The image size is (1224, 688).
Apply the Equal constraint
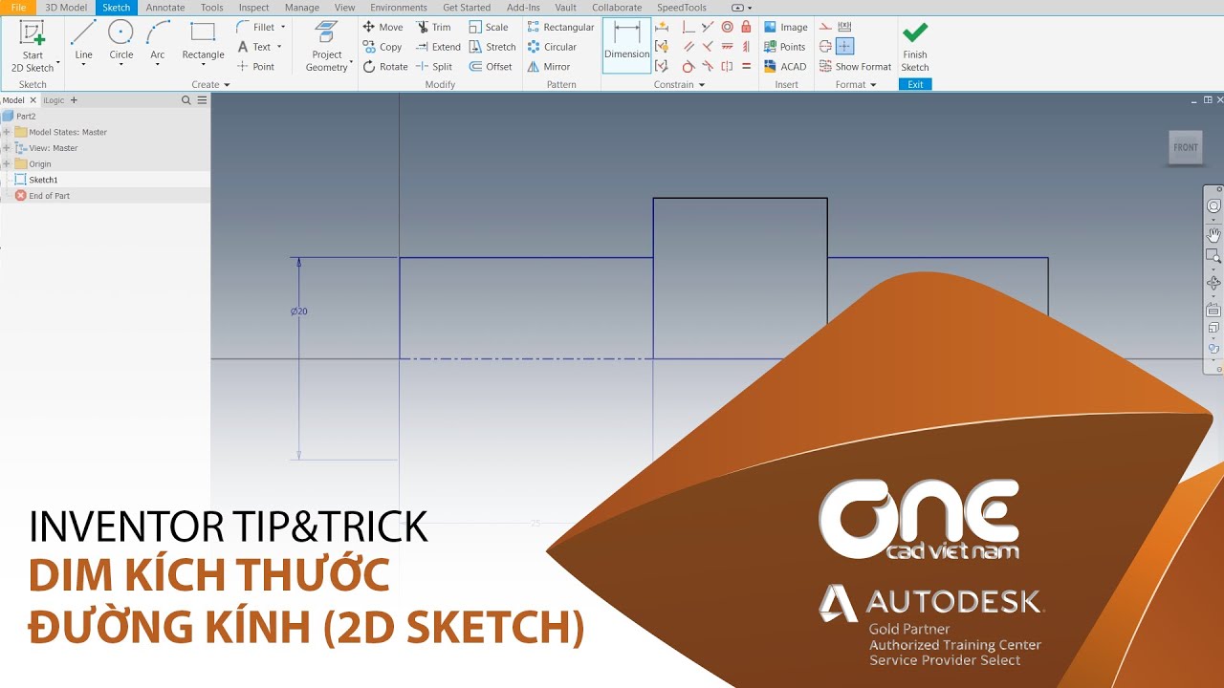[746, 67]
